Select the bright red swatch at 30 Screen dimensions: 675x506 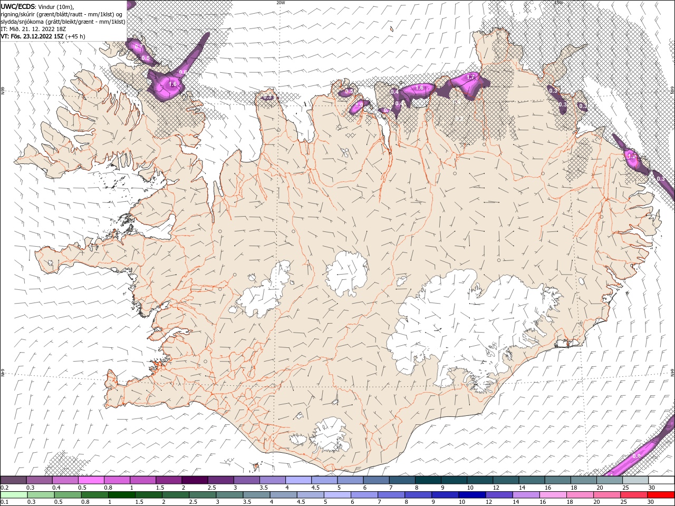(x=660, y=495)
